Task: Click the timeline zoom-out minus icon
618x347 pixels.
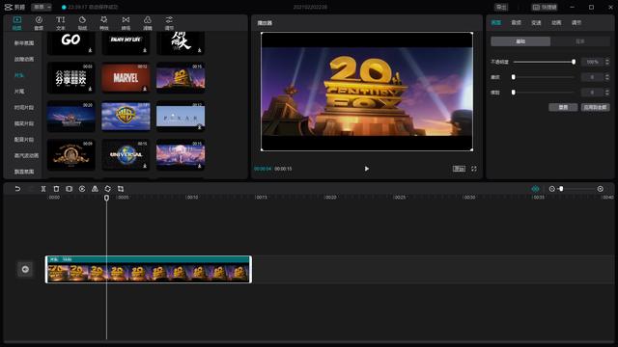Action: (x=551, y=189)
